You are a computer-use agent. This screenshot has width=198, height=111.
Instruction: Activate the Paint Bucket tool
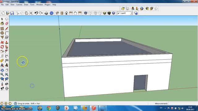coord(2,23)
